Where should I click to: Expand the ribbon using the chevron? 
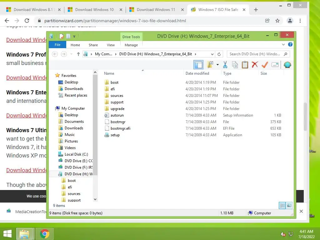[283, 44]
